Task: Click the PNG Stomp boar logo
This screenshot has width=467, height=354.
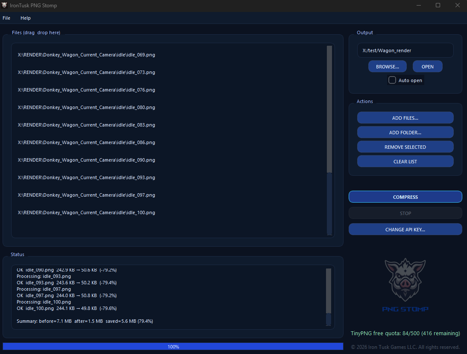Action: coord(405,285)
